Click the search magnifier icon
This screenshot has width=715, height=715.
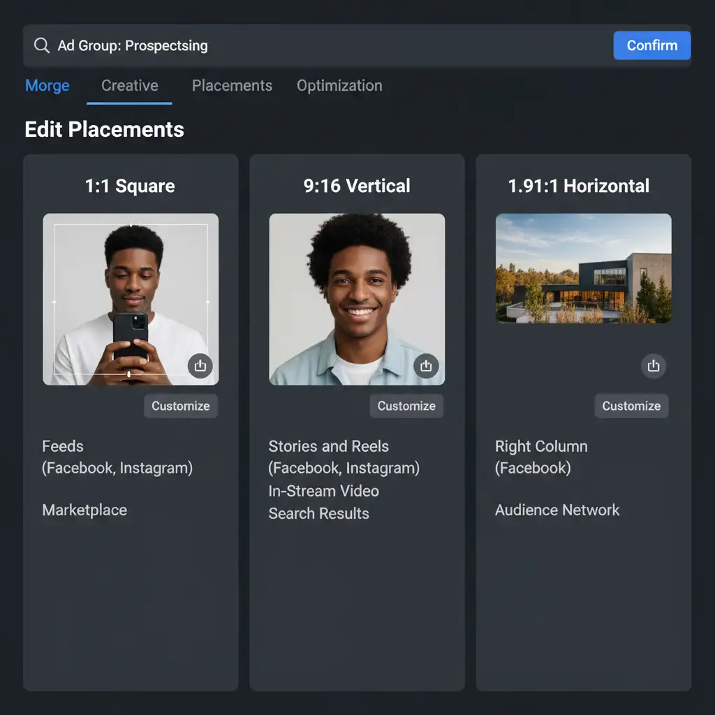(x=42, y=45)
